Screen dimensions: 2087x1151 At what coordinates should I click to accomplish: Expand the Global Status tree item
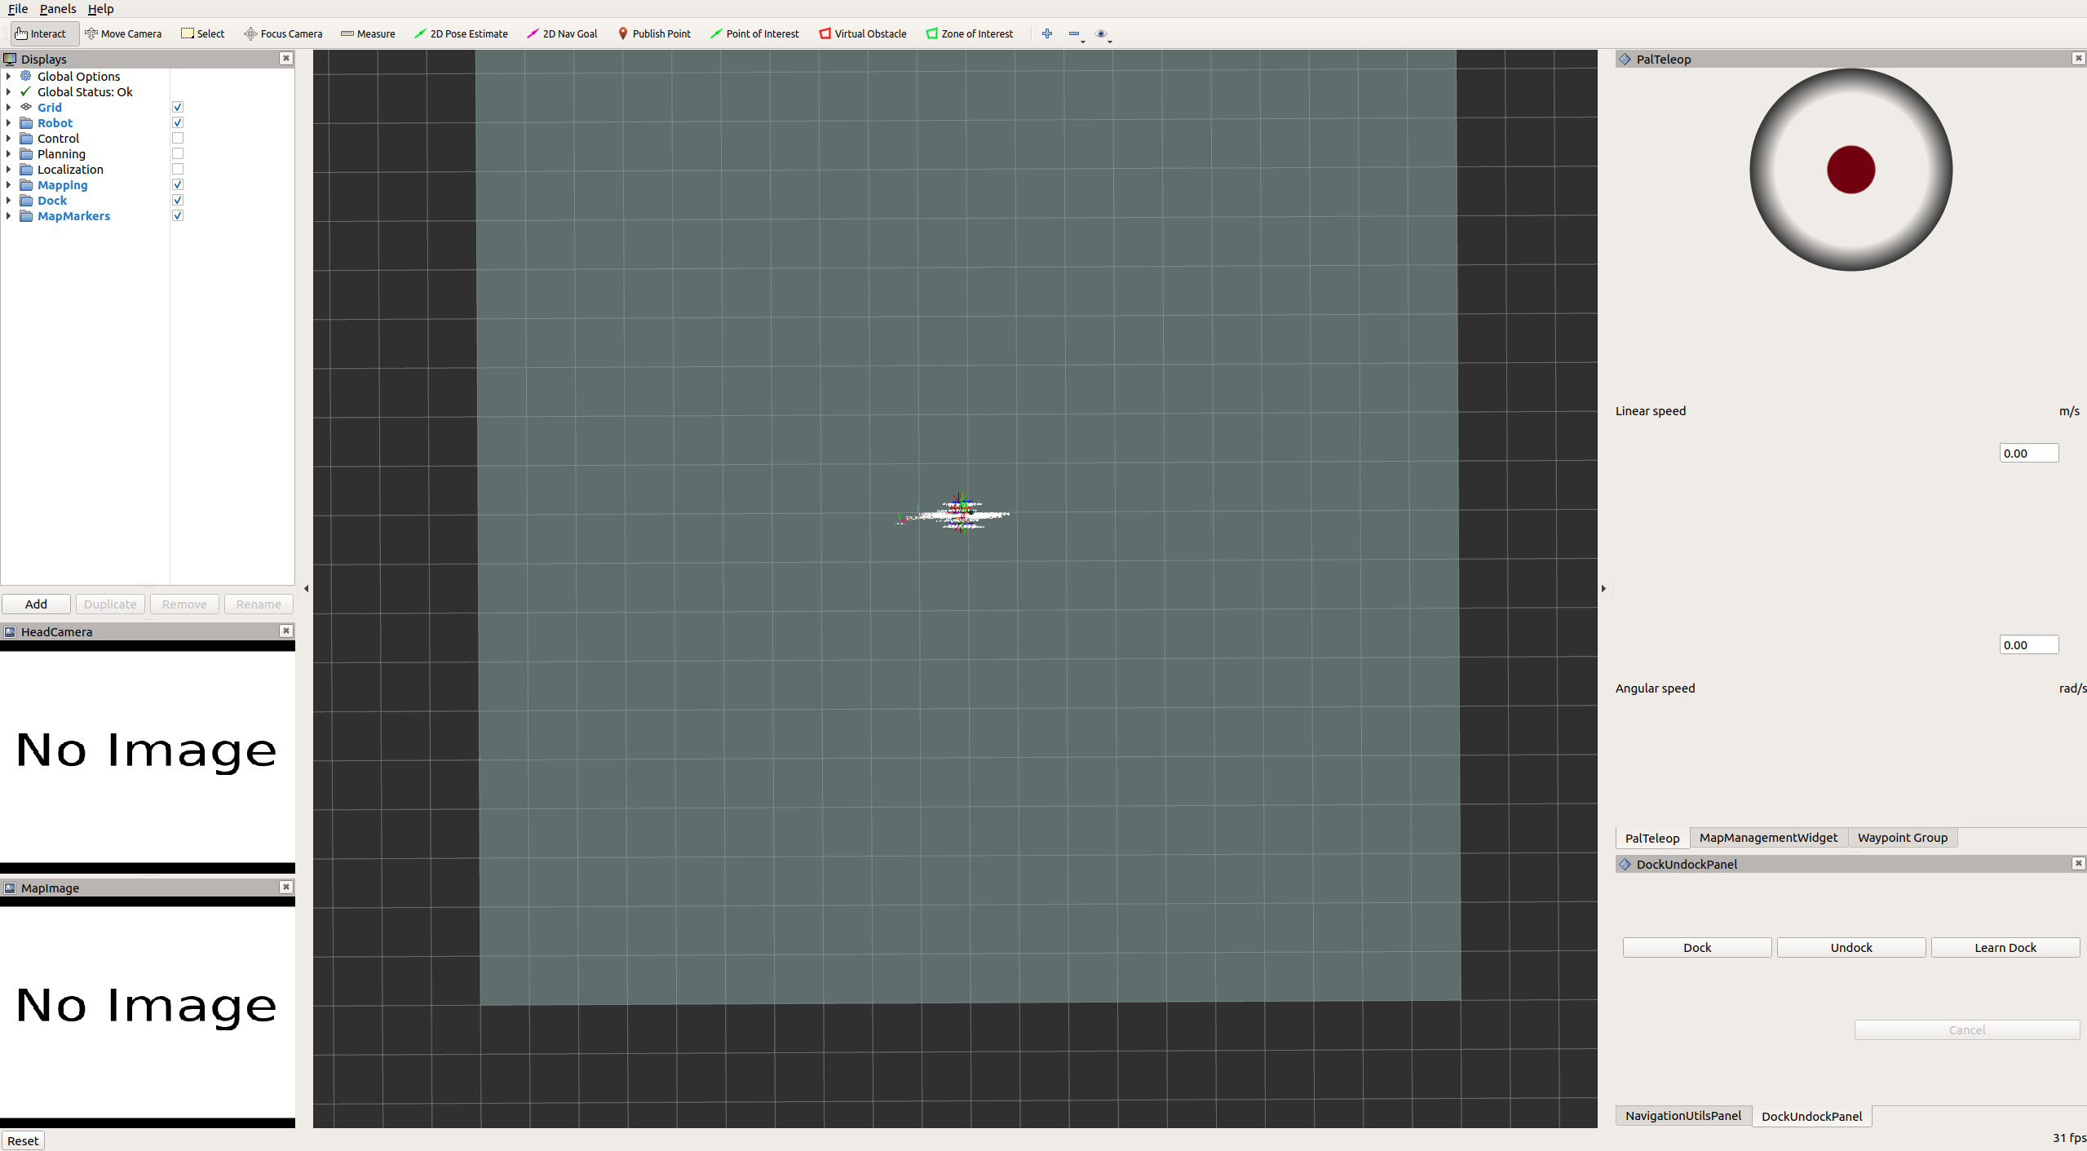click(8, 91)
